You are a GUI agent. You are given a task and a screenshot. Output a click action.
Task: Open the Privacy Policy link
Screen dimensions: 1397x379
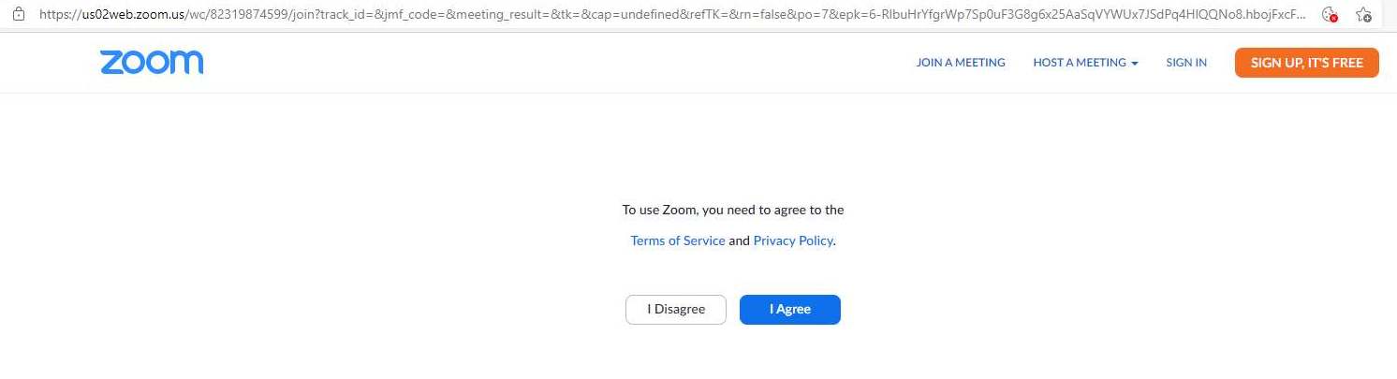pos(792,241)
